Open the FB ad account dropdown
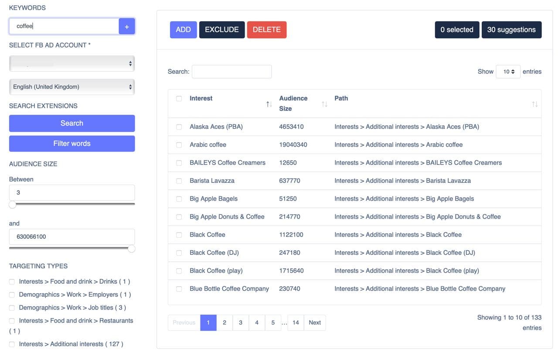The width and height of the screenshot is (558, 353). point(72,64)
